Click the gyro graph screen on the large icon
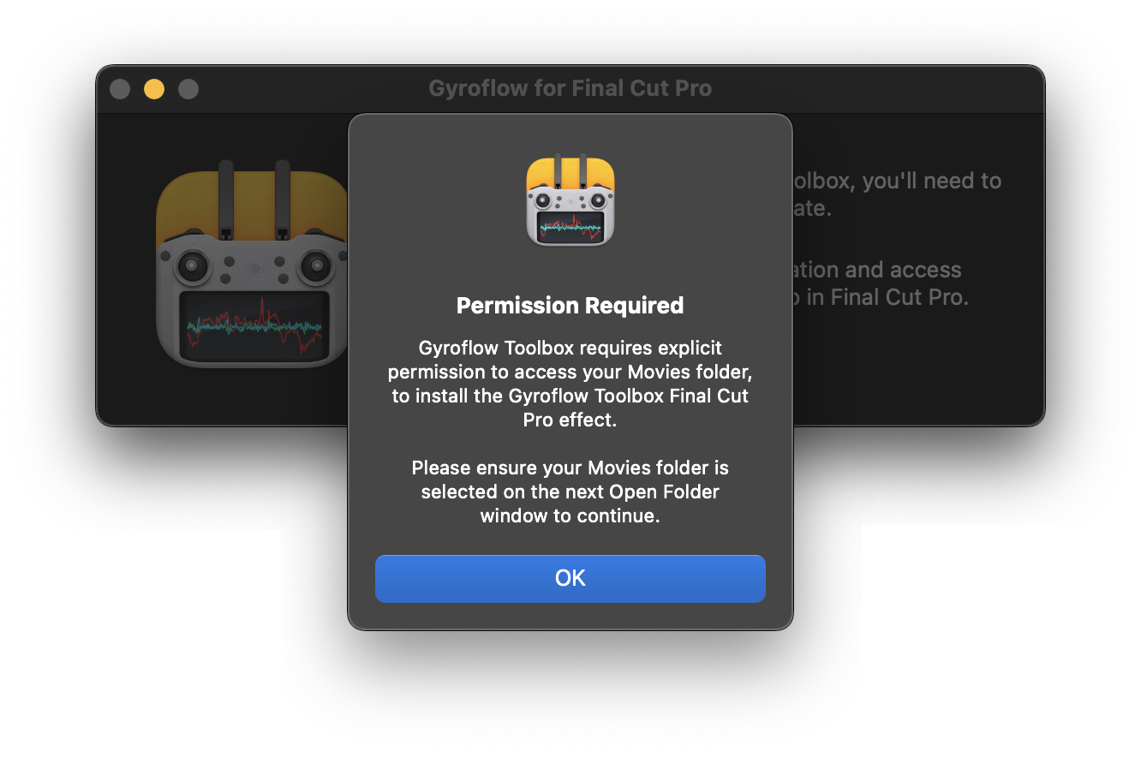The width and height of the screenshot is (1141, 757). [x=254, y=327]
